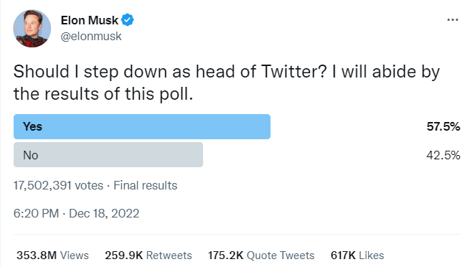Click the Elon Musk display name
Image resolution: width=470 pixels, height=267 pixels.
coord(89,20)
